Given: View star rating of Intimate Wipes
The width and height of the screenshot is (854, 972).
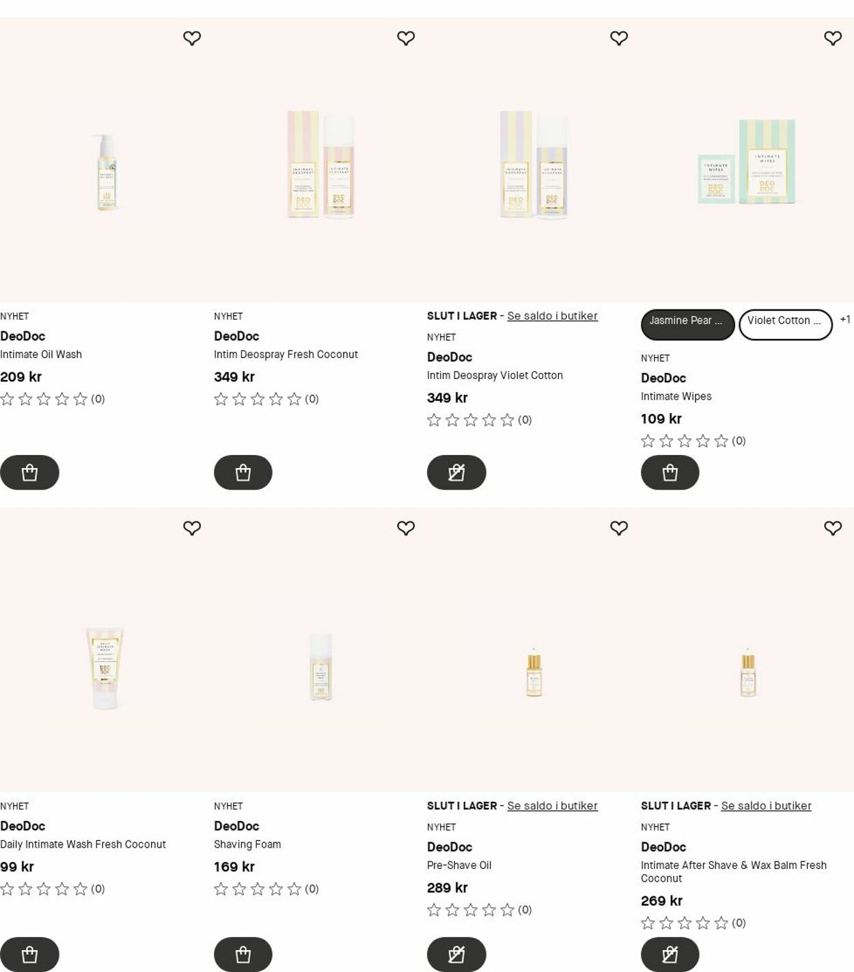Looking at the screenshot, I should [x=693, y=441].
